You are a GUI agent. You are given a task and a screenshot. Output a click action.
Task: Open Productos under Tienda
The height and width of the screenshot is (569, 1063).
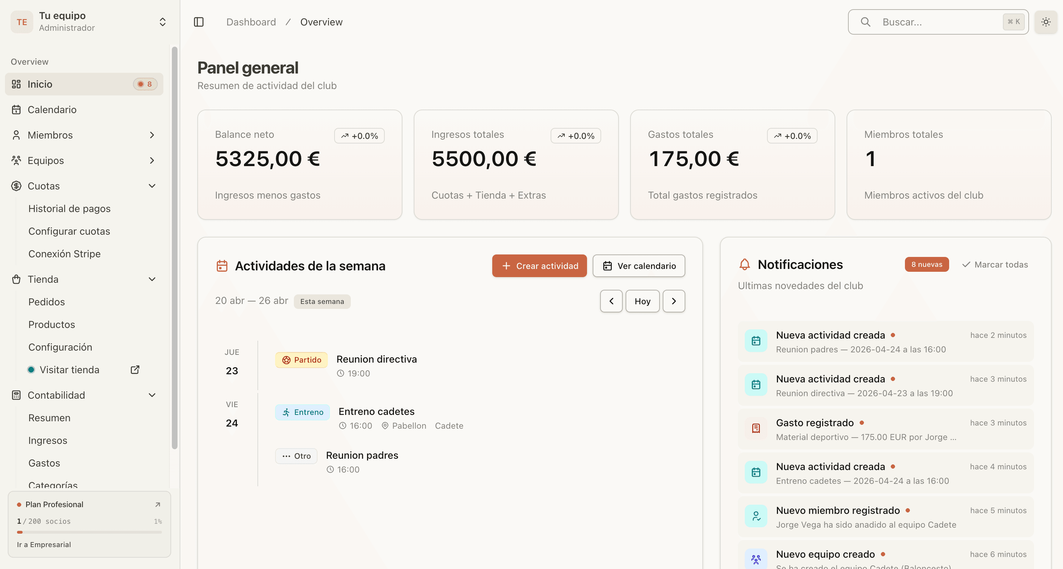tap(52, 324)
